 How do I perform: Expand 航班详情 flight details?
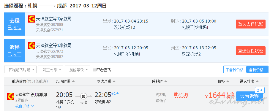(24, 106)
